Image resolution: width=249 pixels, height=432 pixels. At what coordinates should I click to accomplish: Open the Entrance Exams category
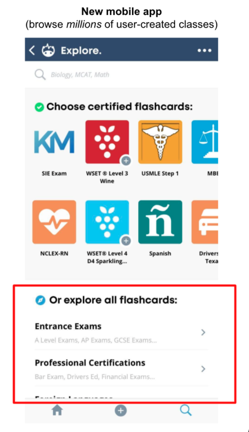pos(121,333)
